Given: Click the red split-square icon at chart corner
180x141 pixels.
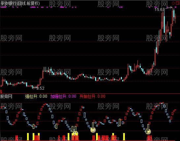Looking at the screenshot, I should click(178, 3).
